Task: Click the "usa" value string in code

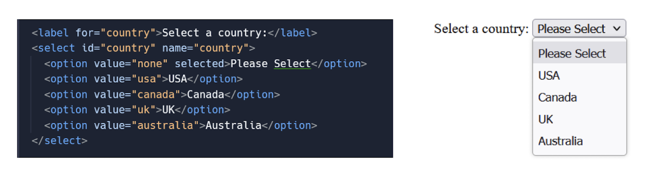Action: click(x=147, y=80)
